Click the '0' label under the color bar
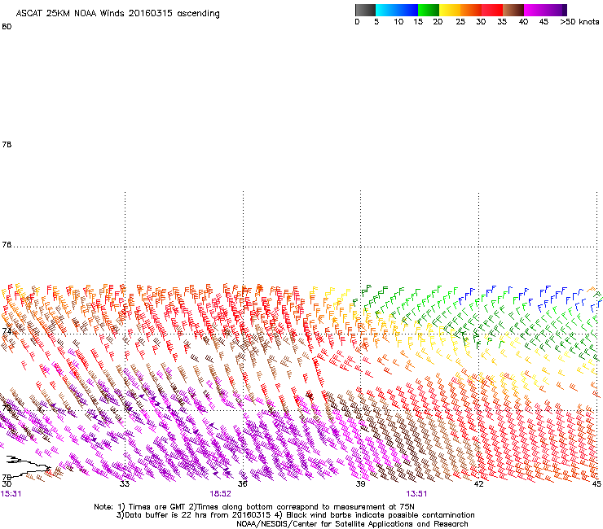Screen dimensions: 603x529 pyautogui.click(x=357, y=22)
